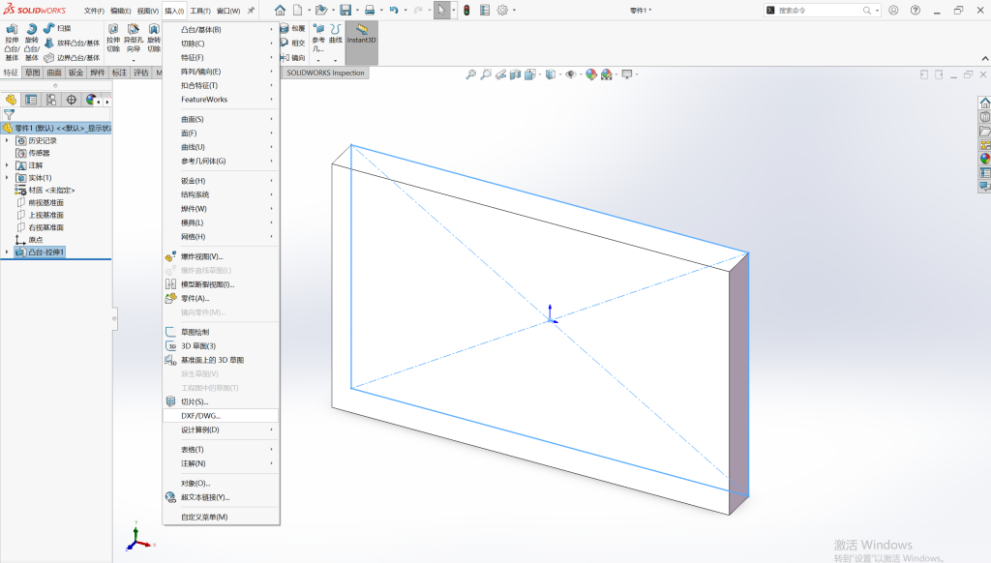The height and width of the screenshot is (563, 991).
Task: Click the Wrap (包覆) tool
Action: pos(292,28)
